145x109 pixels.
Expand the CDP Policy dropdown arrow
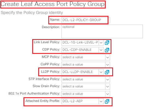tap(101, 50)
